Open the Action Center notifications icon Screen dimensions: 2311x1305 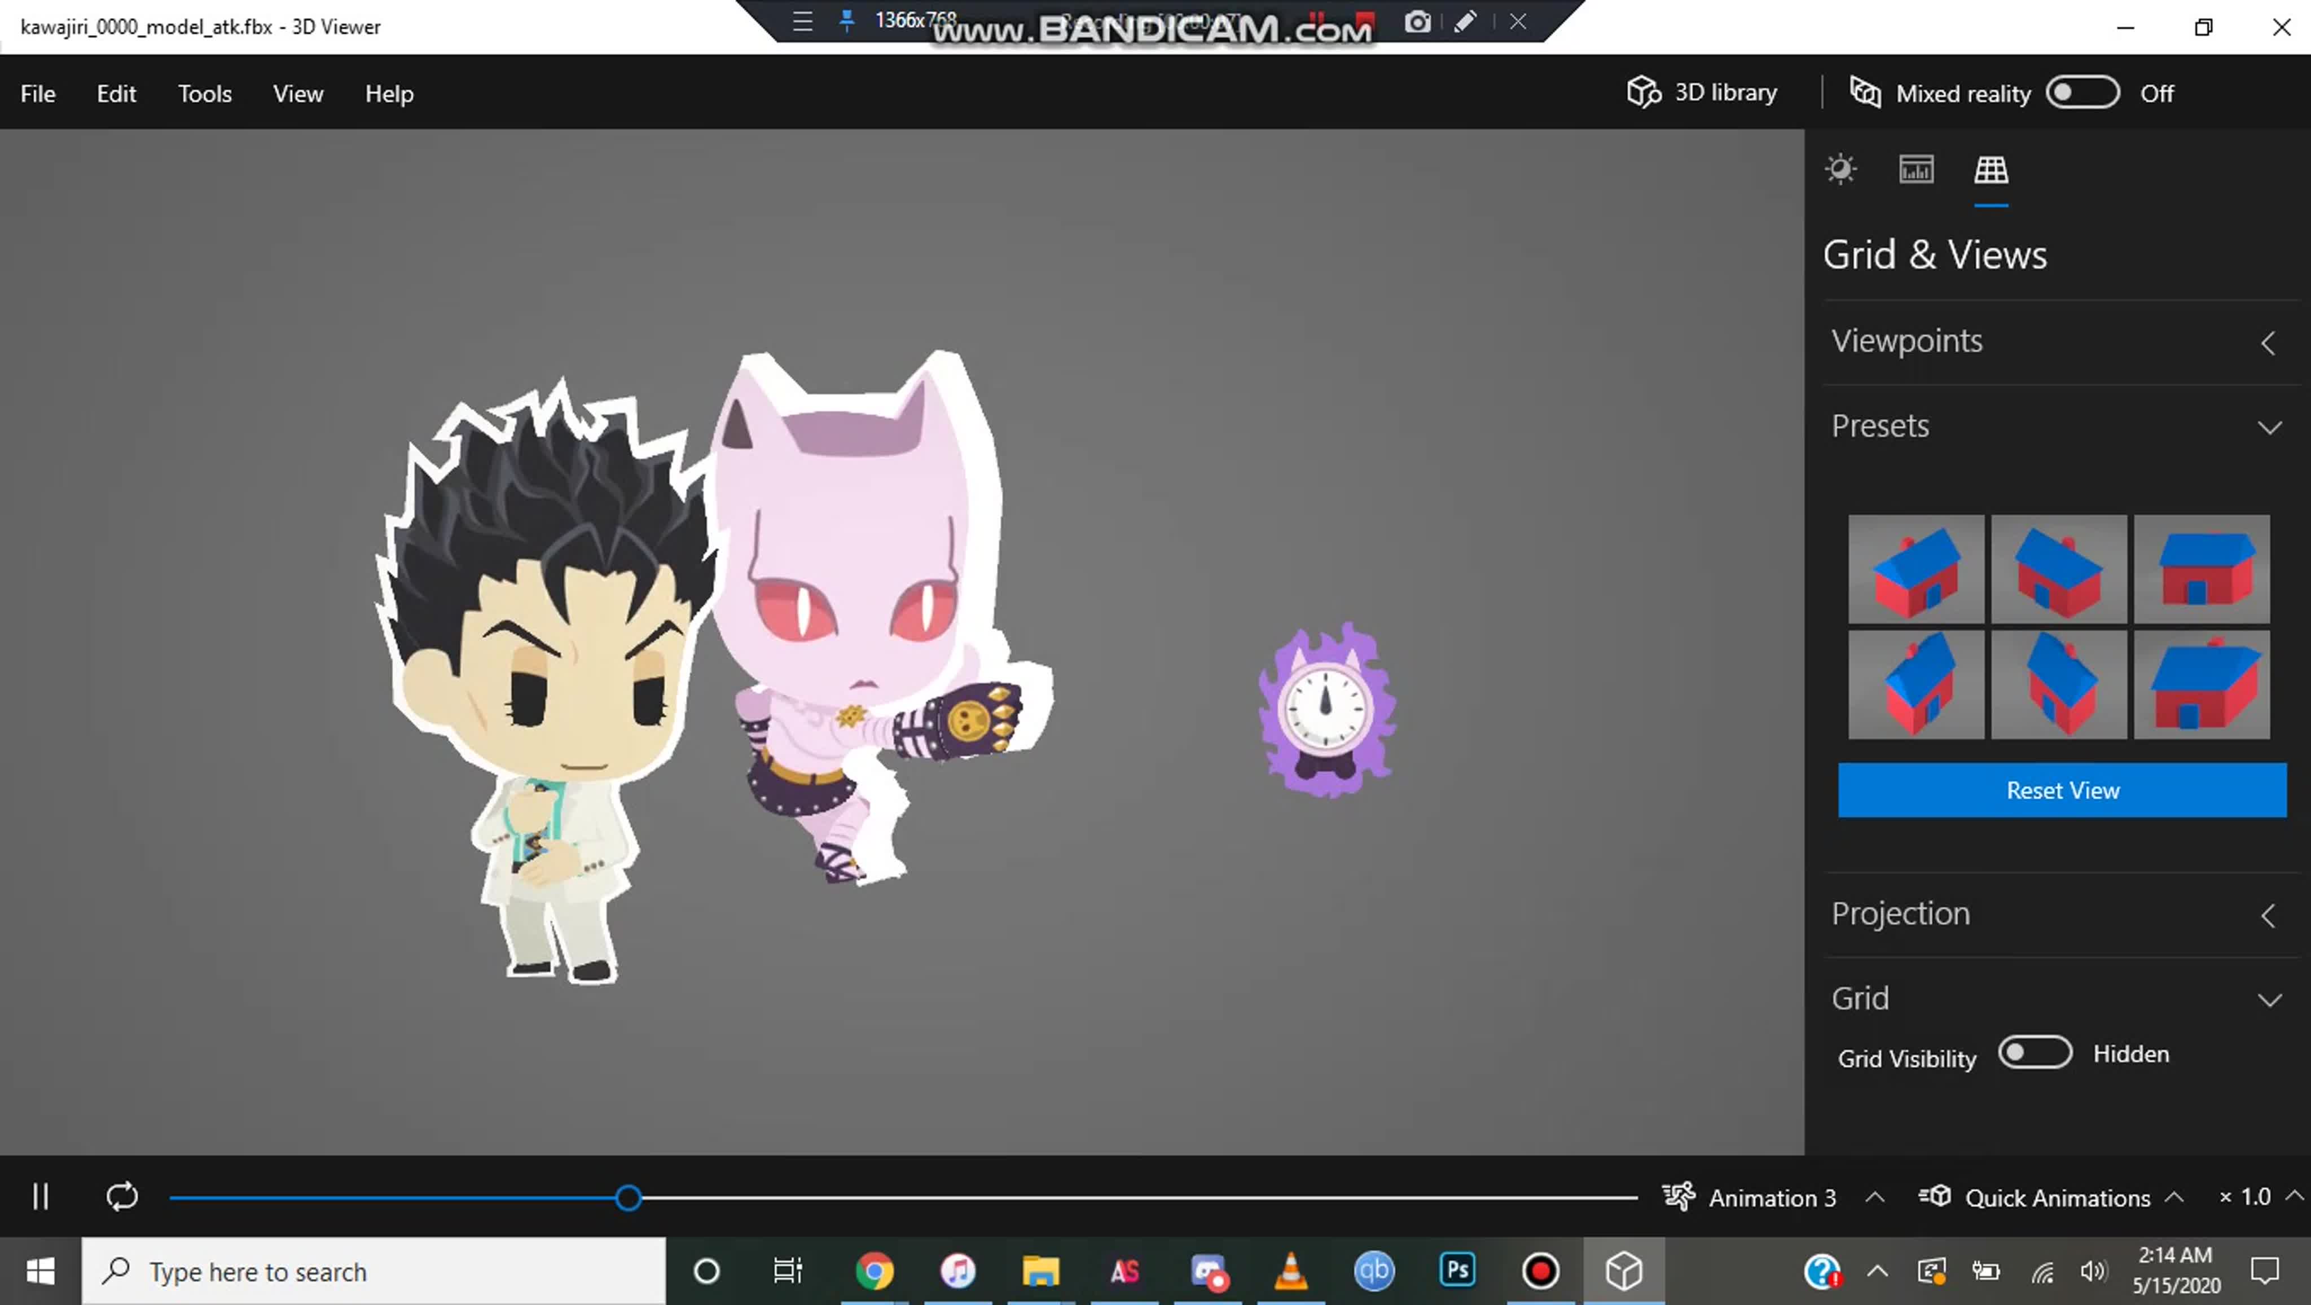point(2265,1271)
